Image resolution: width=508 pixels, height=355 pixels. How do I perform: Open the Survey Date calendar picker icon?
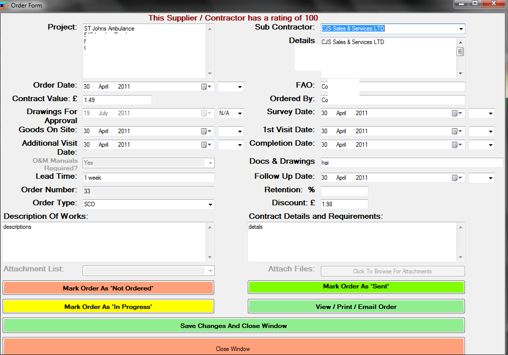[x=455, y=113]
